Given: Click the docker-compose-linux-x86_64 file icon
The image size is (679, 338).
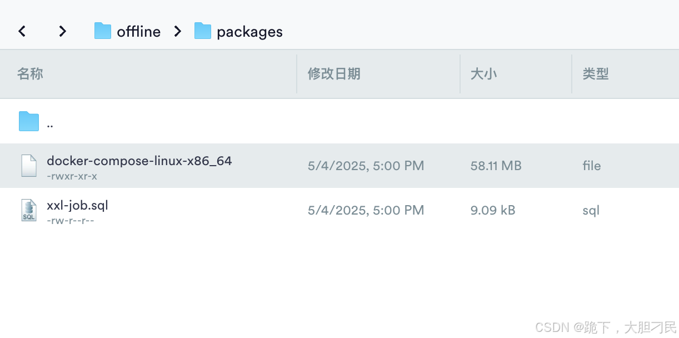Looking at the screenshot, I should 29,166.
